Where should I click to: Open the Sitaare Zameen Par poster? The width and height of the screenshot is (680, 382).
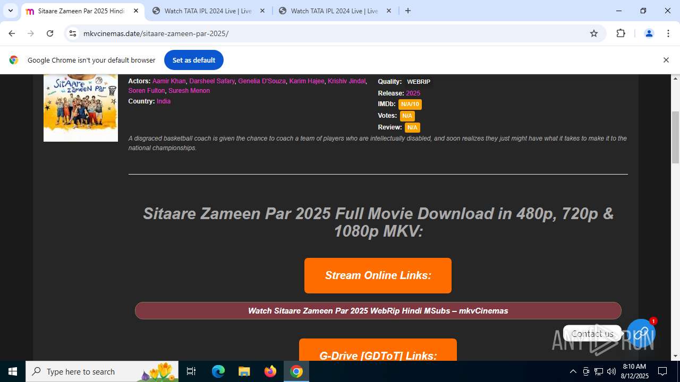coord(81,108)
